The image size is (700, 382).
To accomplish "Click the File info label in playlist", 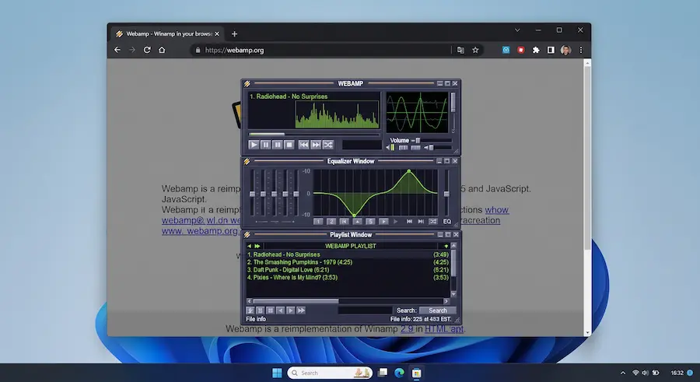I will (256, 319).
